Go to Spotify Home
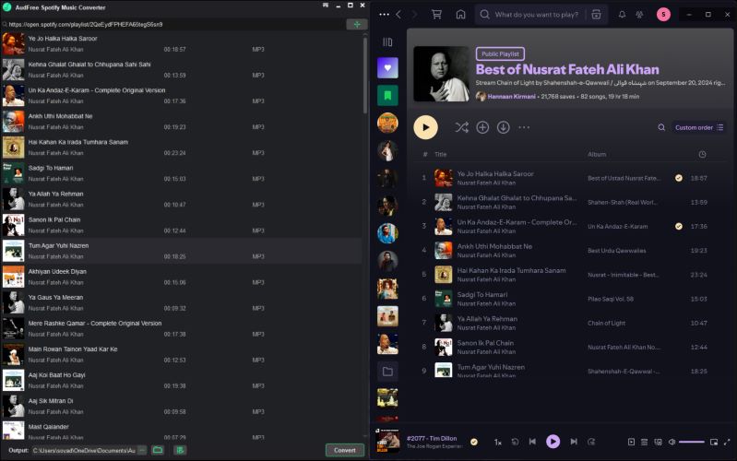 [460, 15]
